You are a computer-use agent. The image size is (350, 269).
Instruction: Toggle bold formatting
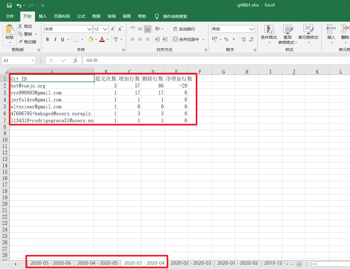click(x=48, y=39)
